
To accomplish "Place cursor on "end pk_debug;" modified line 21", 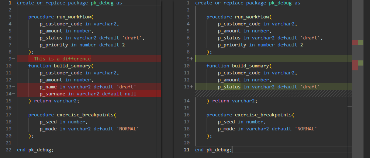I will point(214,150).
